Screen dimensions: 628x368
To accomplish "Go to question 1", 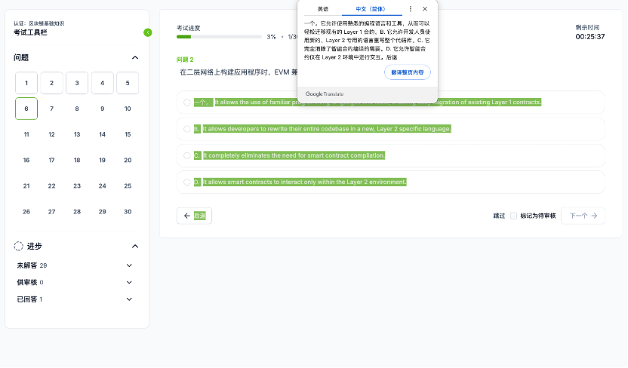I will (x=26, y=83).
